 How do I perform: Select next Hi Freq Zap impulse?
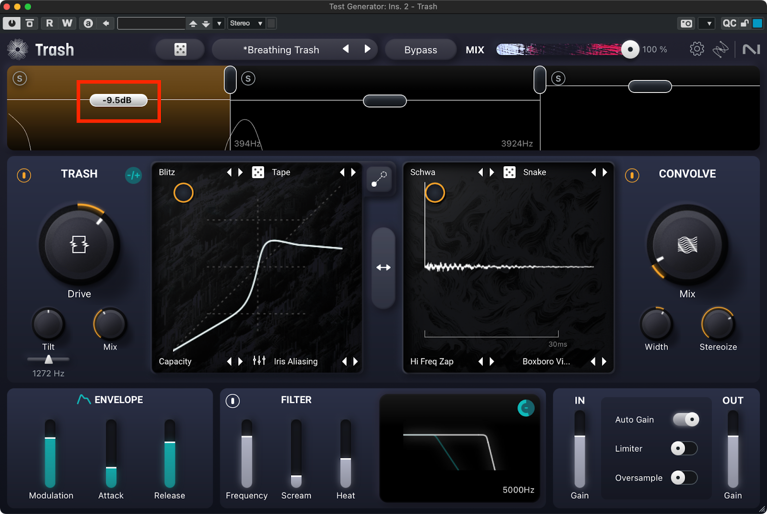(x=492, y=362)
